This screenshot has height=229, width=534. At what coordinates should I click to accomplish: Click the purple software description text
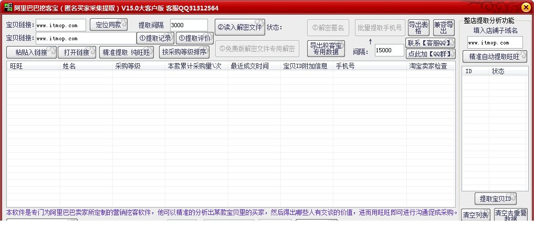(x=232, y=213)
